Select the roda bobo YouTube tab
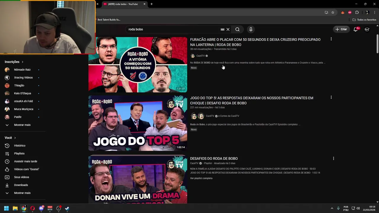This screenshot has height=213, width=379. (x=123, y=4)
